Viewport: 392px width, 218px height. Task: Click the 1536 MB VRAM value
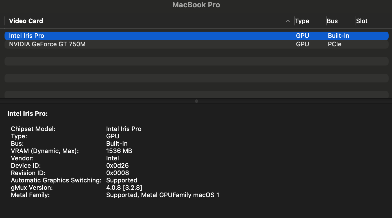coord(119,151)
